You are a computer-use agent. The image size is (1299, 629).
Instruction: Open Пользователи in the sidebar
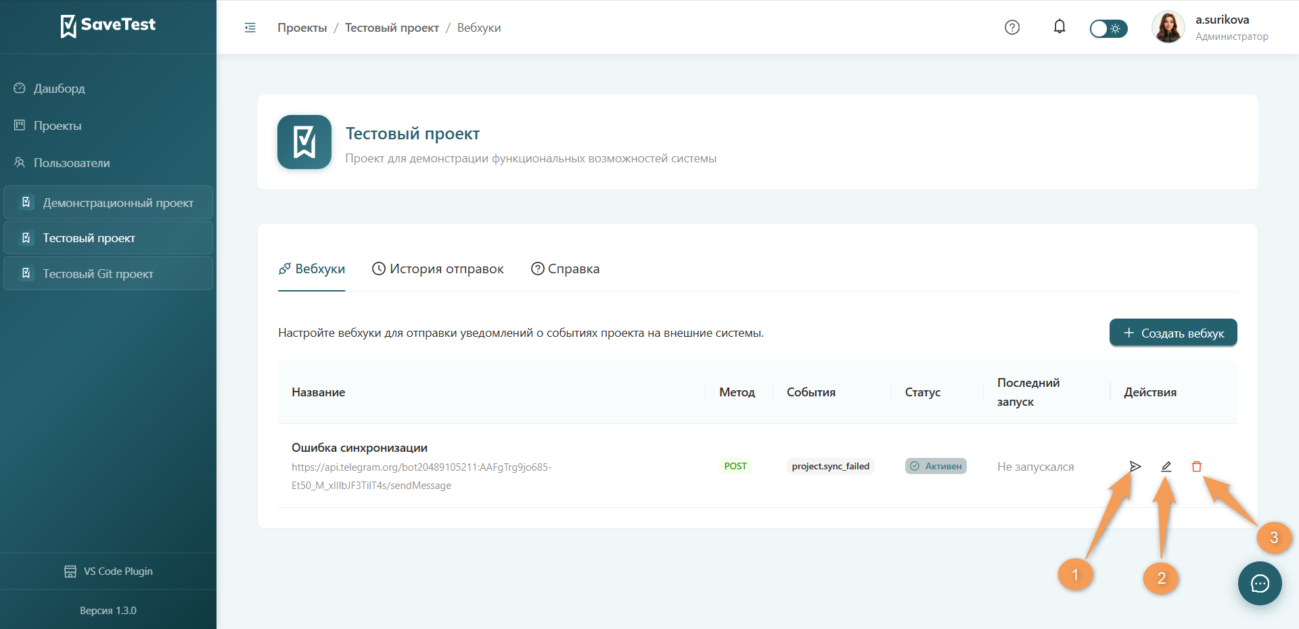71,162
